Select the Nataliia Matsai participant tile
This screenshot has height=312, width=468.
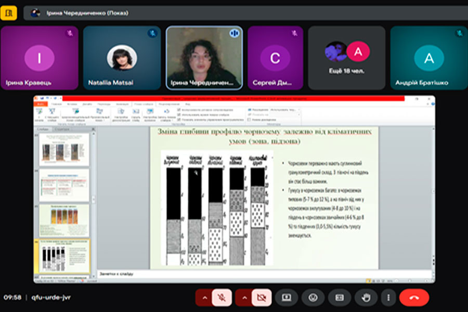(122, 58)
